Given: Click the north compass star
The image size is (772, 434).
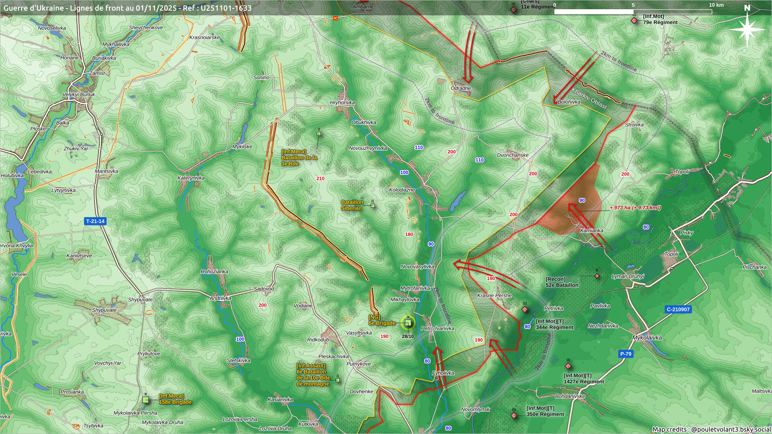Looking at the screenshot, I should click(x=747, y=29).
